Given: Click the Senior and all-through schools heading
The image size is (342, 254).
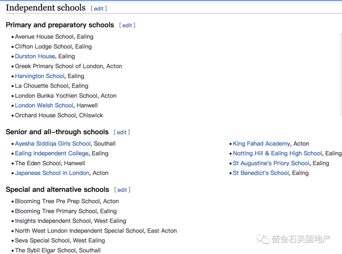Looking at the screenshot, I should tap(57, 132).
